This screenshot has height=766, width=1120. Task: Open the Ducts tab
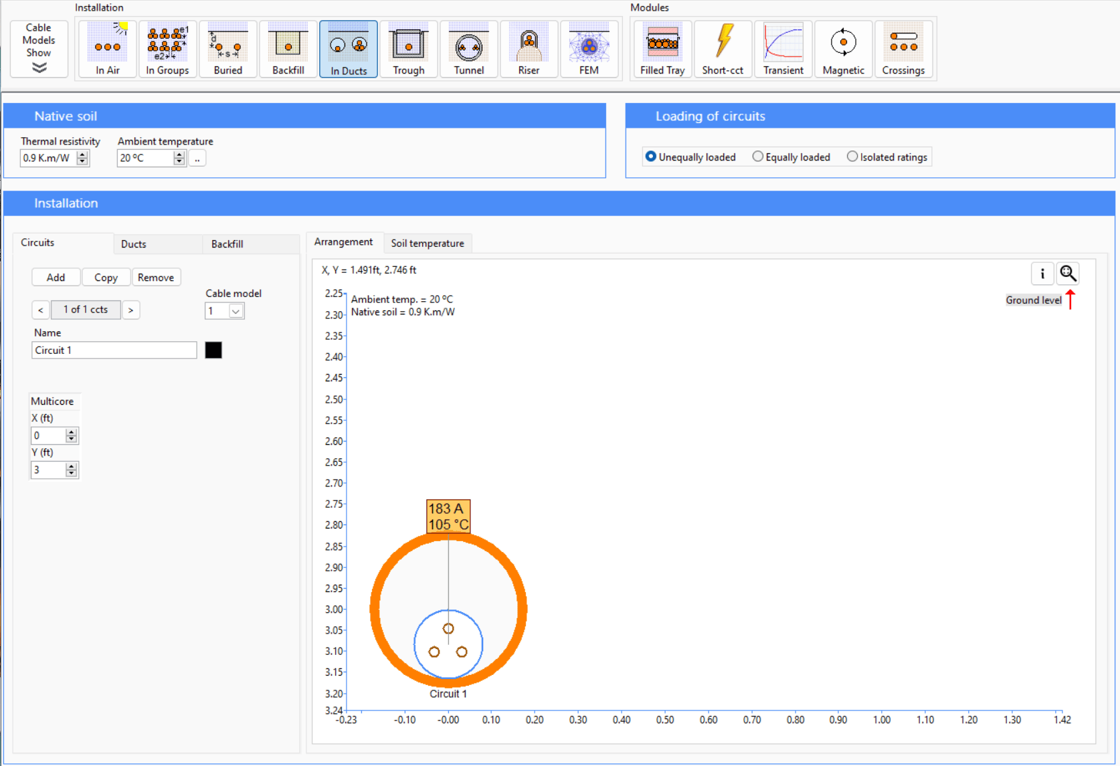pyautogui.click(x=133, y=244)
